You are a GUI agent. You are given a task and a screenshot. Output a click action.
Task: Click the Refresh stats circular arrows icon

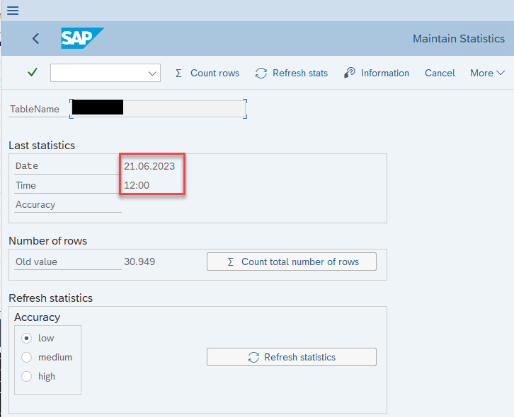click(x=261, y=73)
